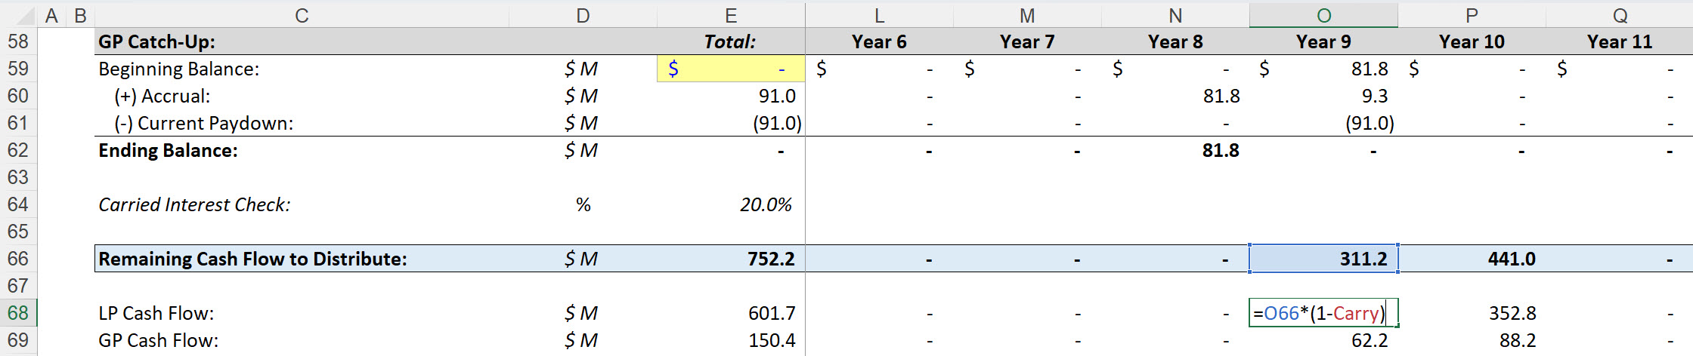
Task: Click the 'Year 9' column label
Action: point(1323,41)
